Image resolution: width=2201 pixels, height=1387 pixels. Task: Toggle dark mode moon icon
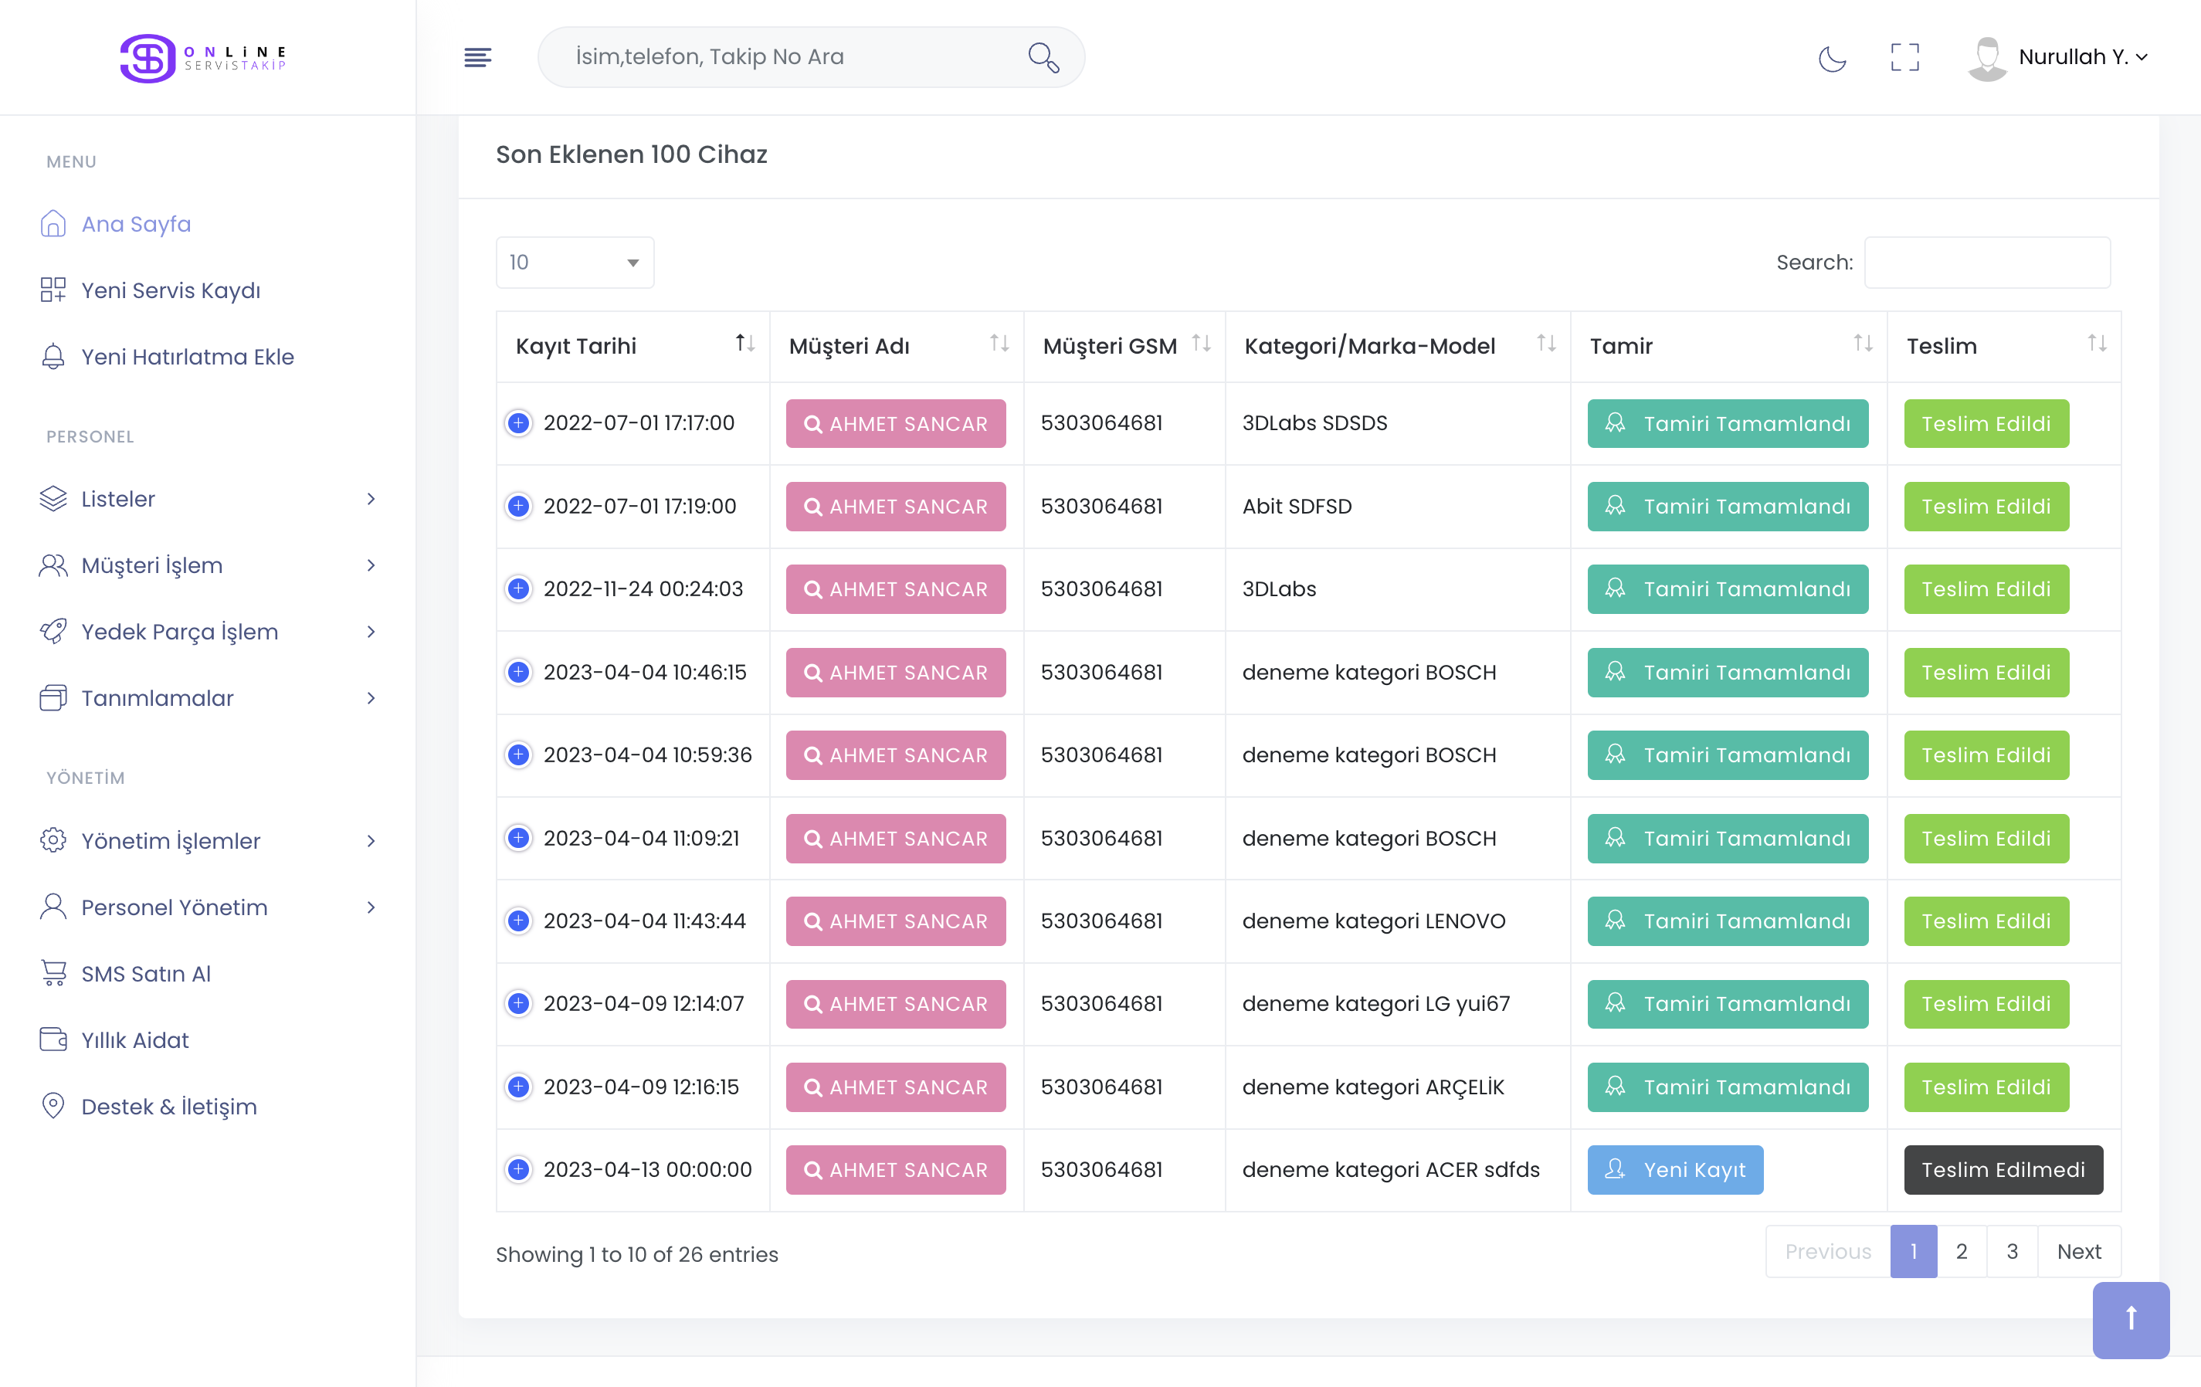tap(1832, 58)
